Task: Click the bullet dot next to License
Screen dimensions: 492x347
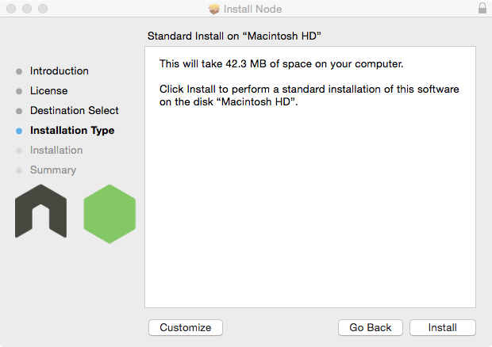Action: (19, 91)
